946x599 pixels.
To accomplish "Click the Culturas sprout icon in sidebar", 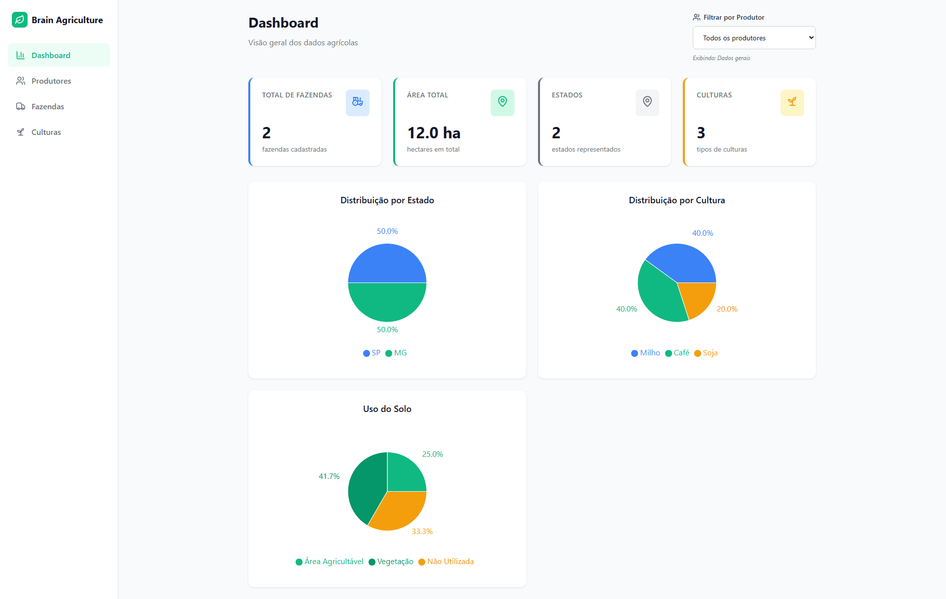I will click(x=21, y=132).
